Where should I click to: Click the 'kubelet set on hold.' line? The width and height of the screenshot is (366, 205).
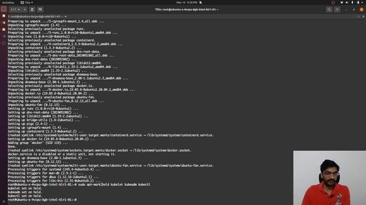point(25,188)
